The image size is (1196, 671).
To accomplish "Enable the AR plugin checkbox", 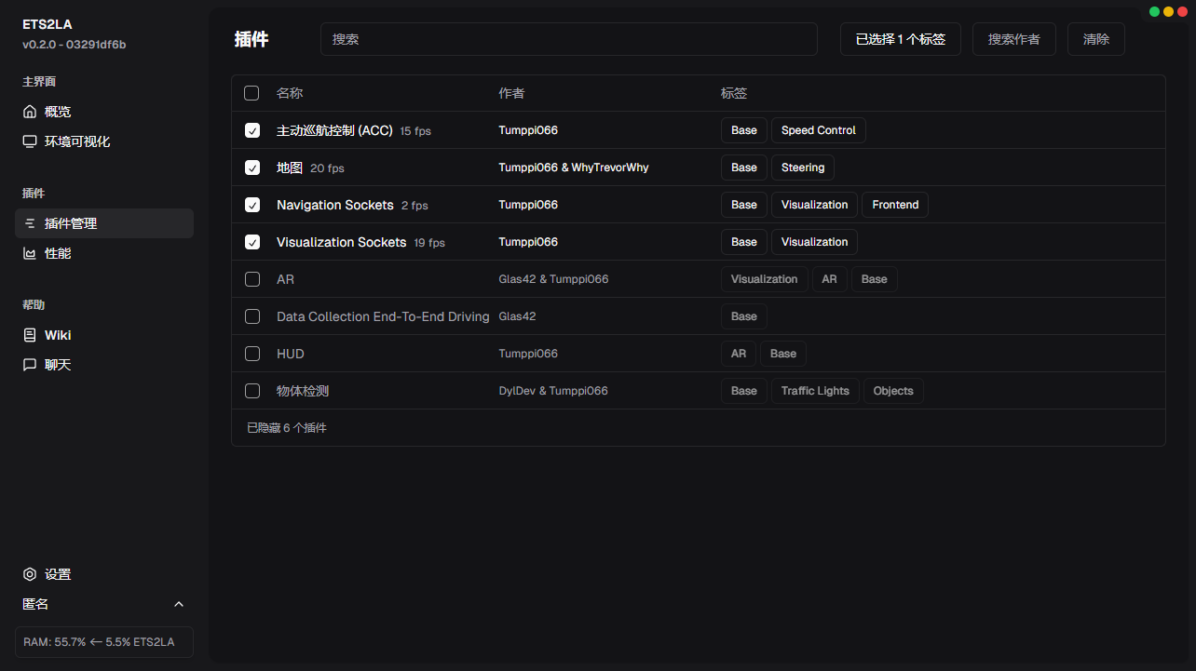I will click(x=252, y=279).
